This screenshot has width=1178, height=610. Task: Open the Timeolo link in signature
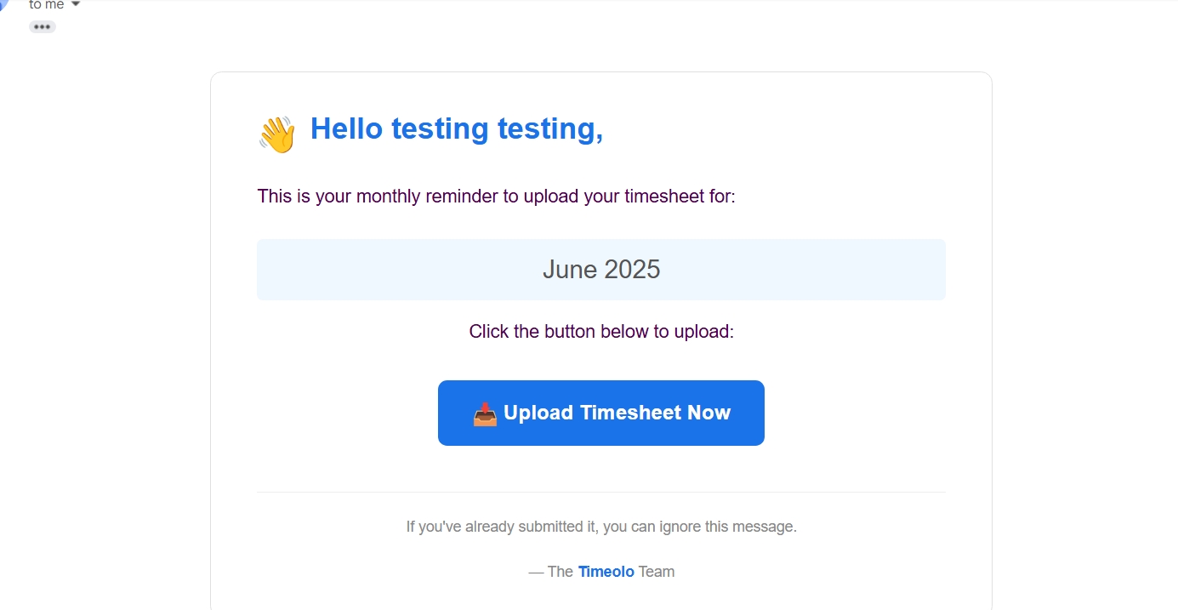coord(606,572)
